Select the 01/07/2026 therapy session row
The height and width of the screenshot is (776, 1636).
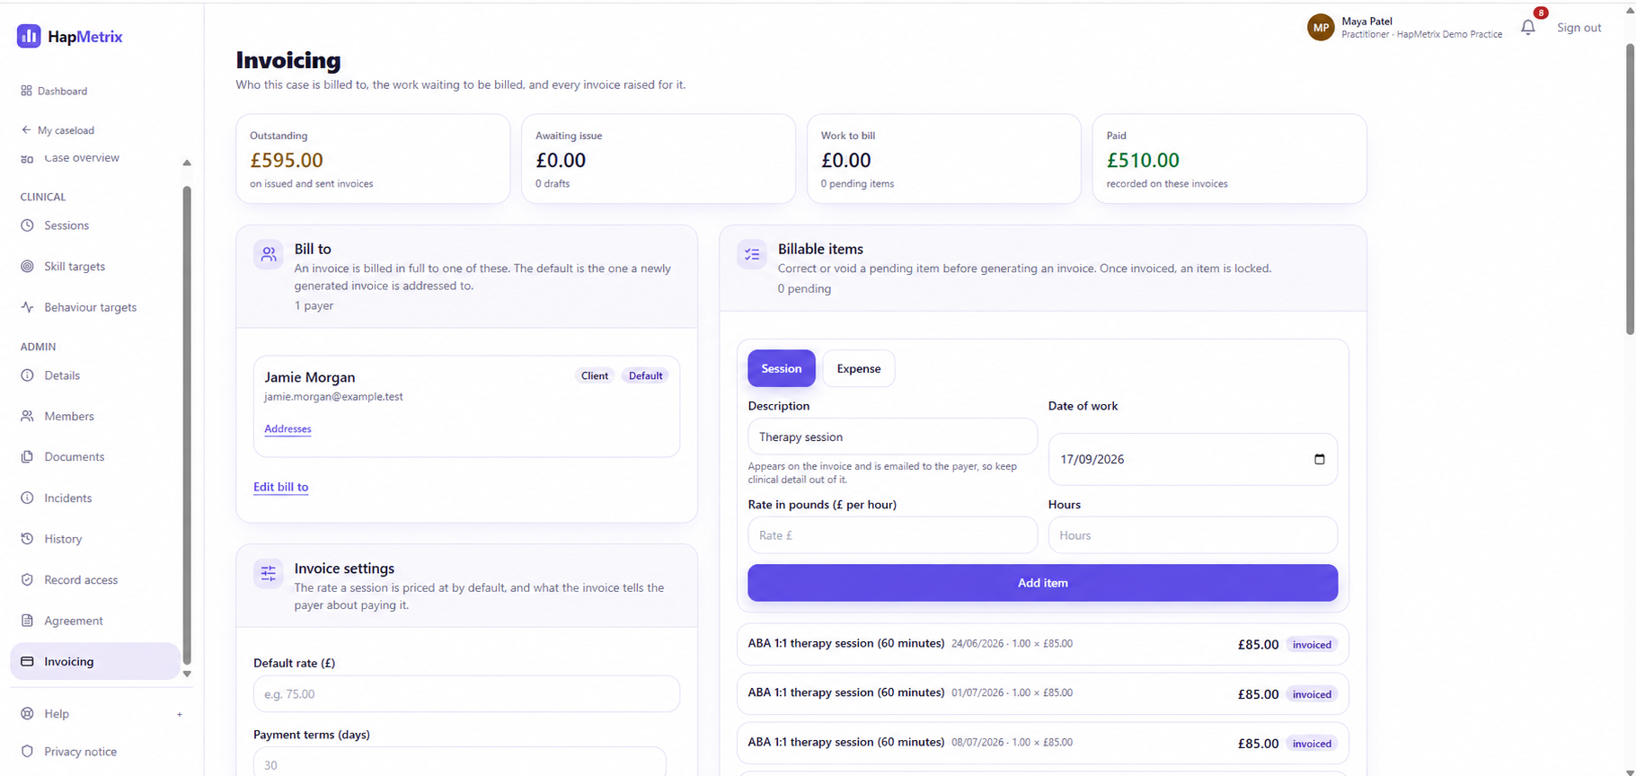[x=1042, y=693]
